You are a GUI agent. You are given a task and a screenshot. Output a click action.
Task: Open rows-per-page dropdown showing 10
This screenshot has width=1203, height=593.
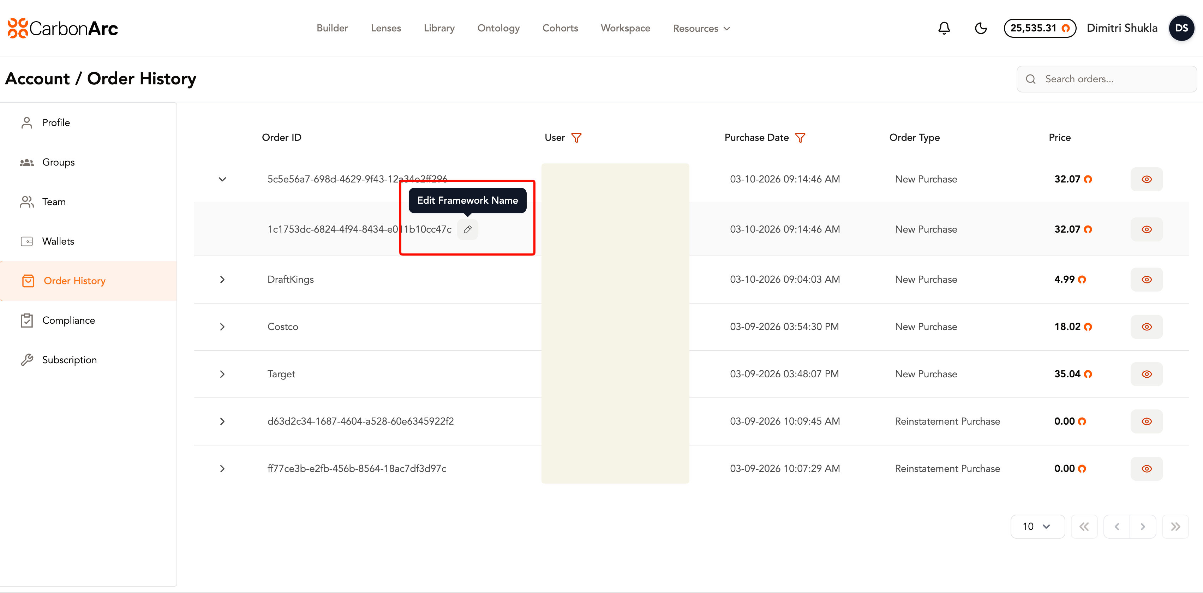pos(1037,527)
